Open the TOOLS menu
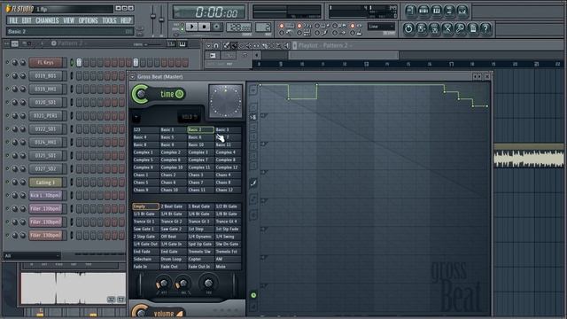Image resolution: width=567 pixels, height=319 pixels. (109, 20)
